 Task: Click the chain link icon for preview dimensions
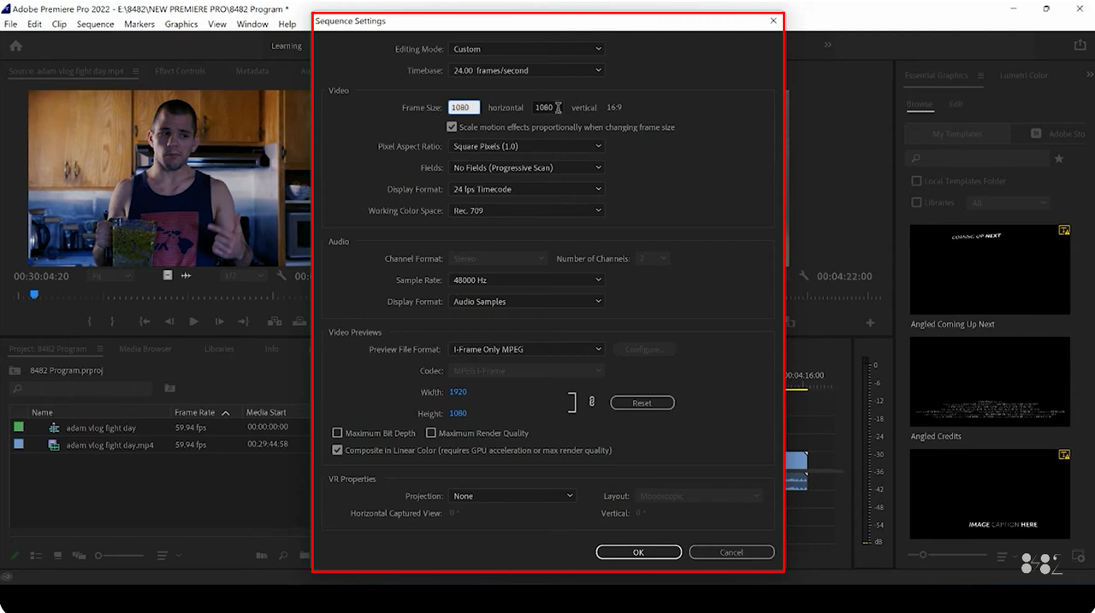click(x=591, y=402)
